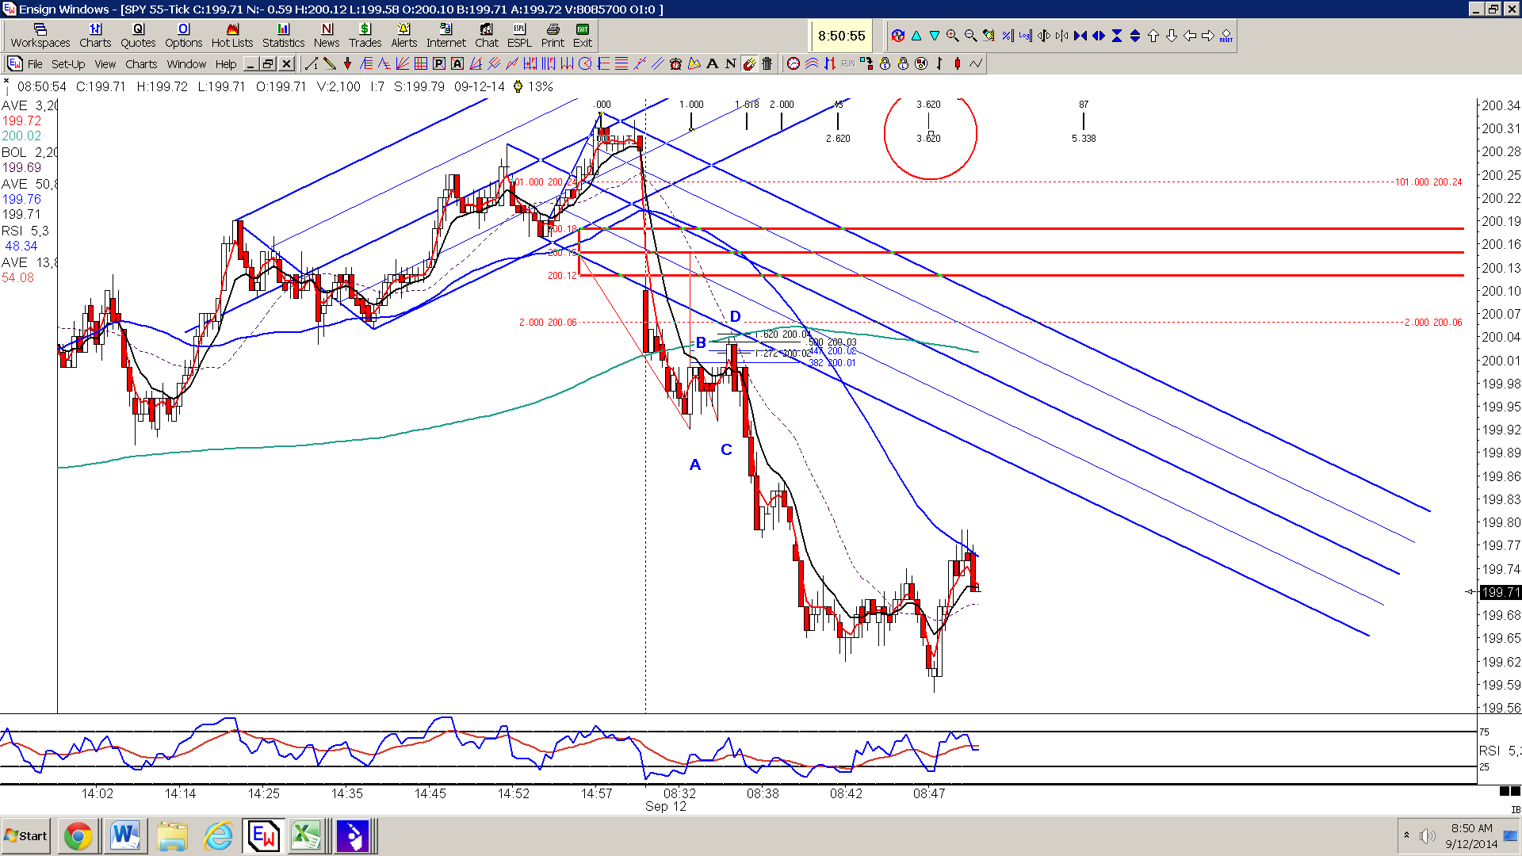Toggle the percent scale button
The image size is (1522, 856).
pos(1007,36)
